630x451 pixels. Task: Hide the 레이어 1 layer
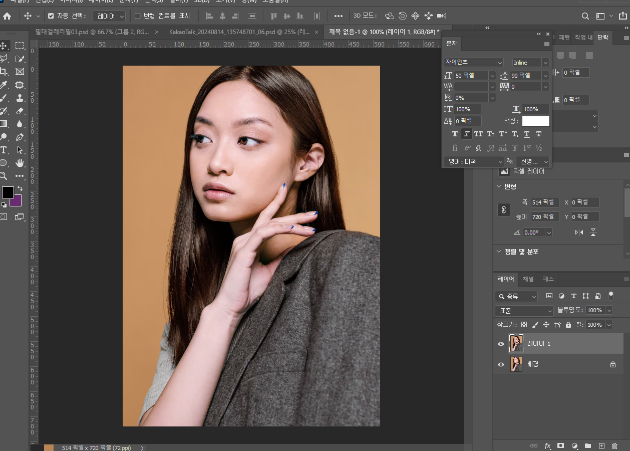(x=501, y=344)
